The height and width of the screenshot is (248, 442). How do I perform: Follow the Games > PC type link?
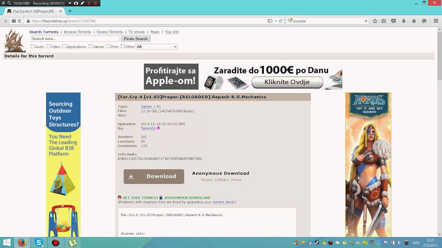pyautogui.click(x=151, y=106)
